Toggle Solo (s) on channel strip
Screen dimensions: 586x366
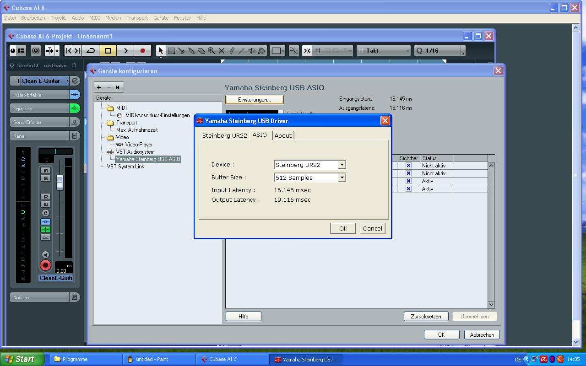tap(45, 178)
